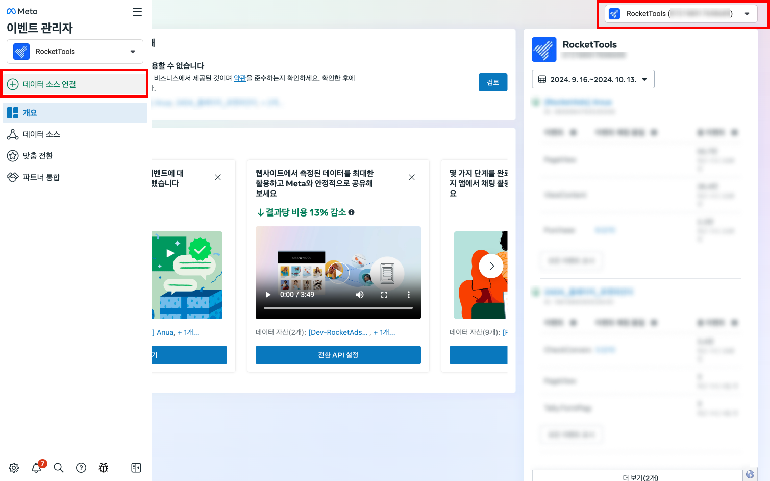Expand the RocketTools selector in the sidebar

pos(75,52)
